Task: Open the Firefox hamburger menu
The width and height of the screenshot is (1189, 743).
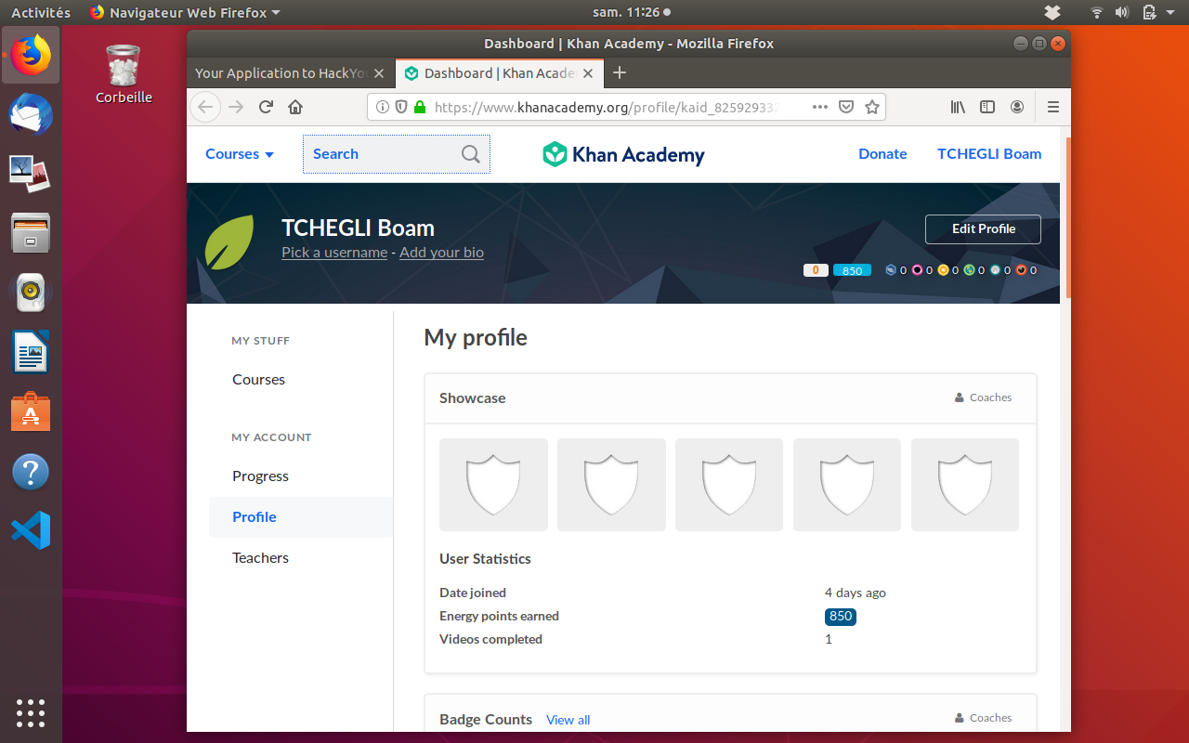Action: tap(1053, 107)
